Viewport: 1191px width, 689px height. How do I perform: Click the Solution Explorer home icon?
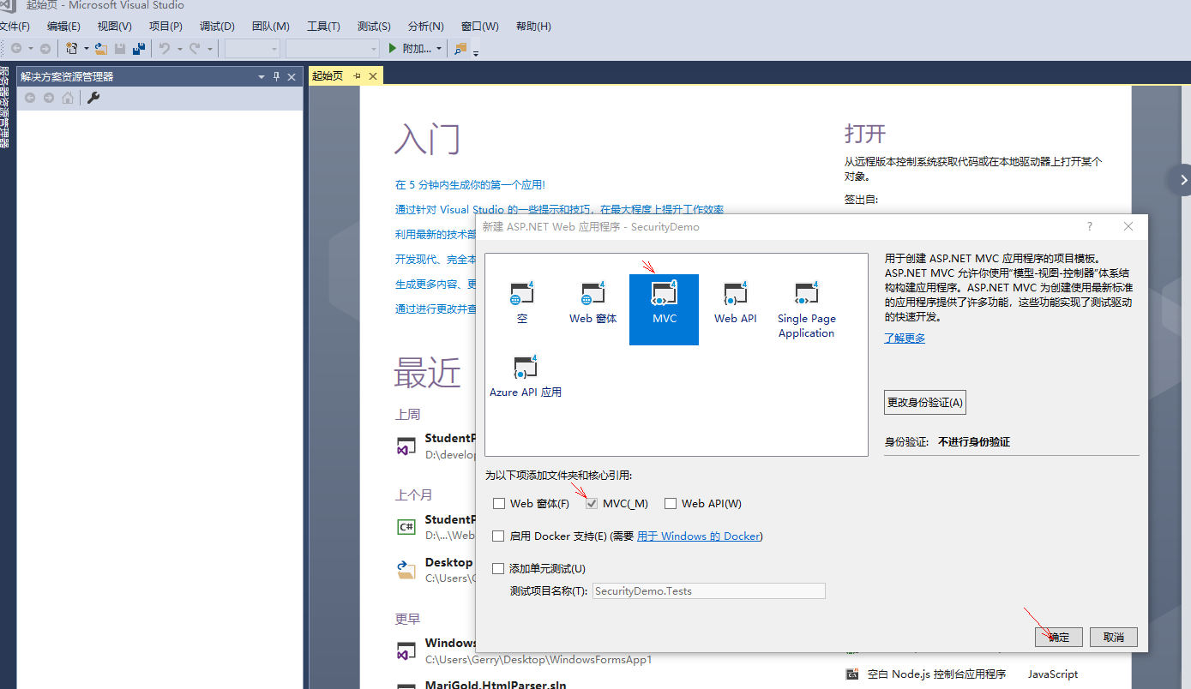pyautogui.click(x=68, y=97)
